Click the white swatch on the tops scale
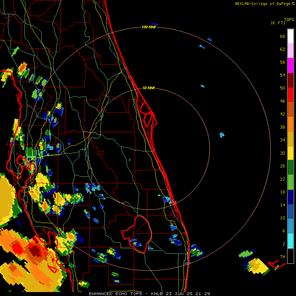Image resolution: width=296 pixels, height=296 pixels. click(290, 36)
